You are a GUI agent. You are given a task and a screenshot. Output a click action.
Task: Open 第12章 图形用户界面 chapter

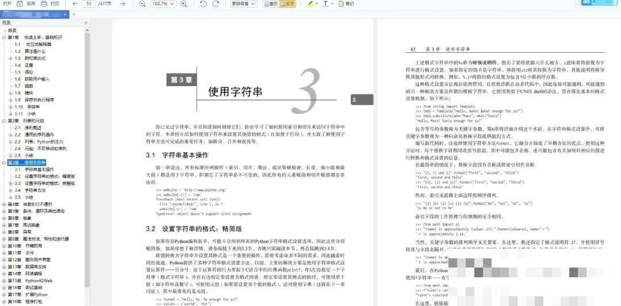[x=29, y=259]
